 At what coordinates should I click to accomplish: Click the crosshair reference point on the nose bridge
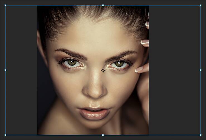(x=103, y=71)
